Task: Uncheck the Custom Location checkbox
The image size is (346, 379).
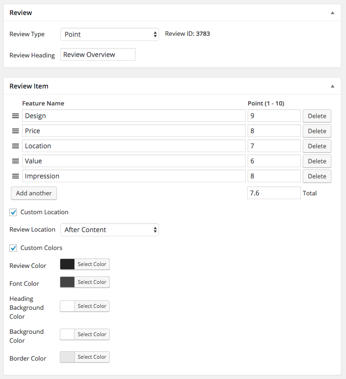Action: [x=14, y=212]
